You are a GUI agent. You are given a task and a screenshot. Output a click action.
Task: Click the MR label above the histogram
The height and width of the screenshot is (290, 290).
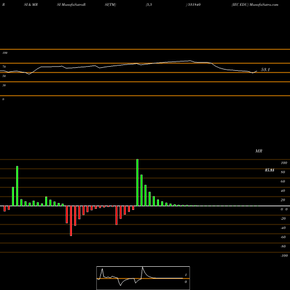tap(259, 151)
